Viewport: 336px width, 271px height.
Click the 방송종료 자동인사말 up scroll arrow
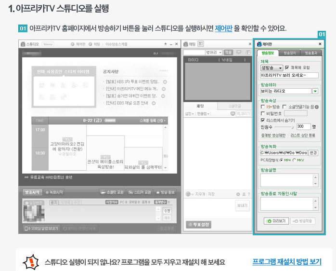click(x=315, y=201)
